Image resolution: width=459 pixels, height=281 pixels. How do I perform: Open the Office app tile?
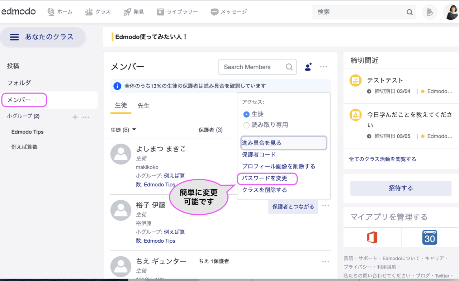click(x=372, y=237)
